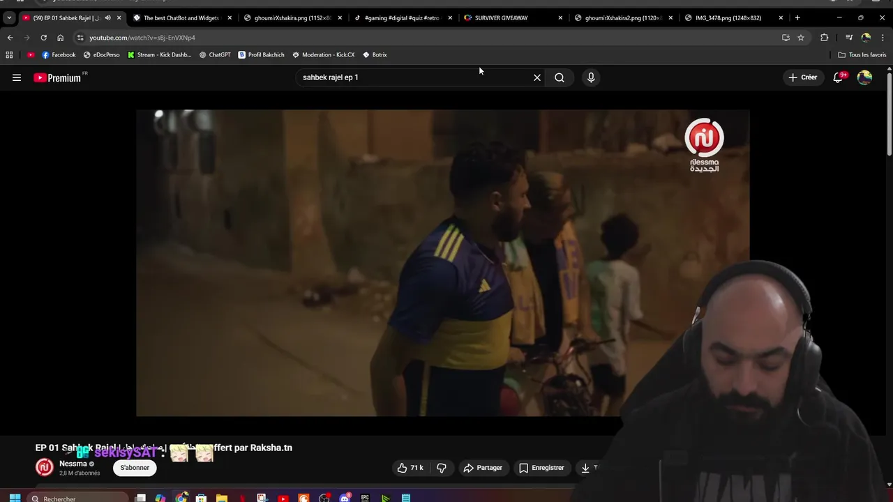Save the video with Enregistrer
Screen dimensions: 893x502
point(541,468)
